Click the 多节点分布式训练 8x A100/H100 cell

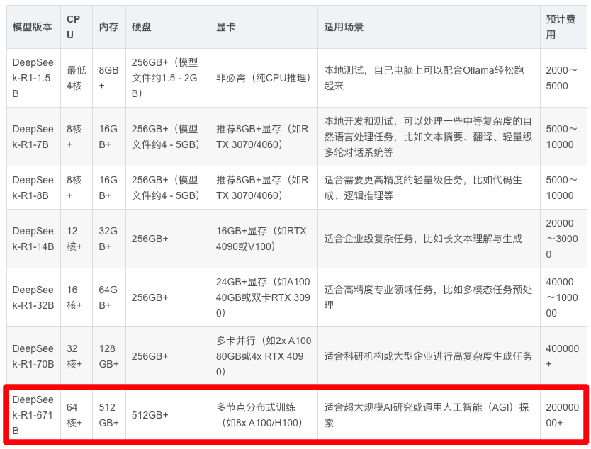tap(264, 415)
